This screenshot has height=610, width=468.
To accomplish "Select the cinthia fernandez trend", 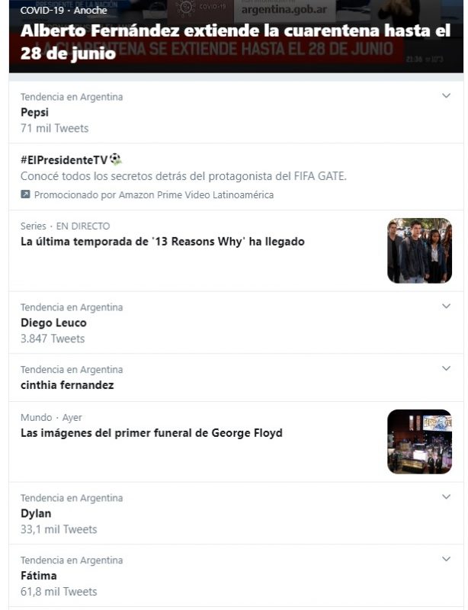I will 67,385.
